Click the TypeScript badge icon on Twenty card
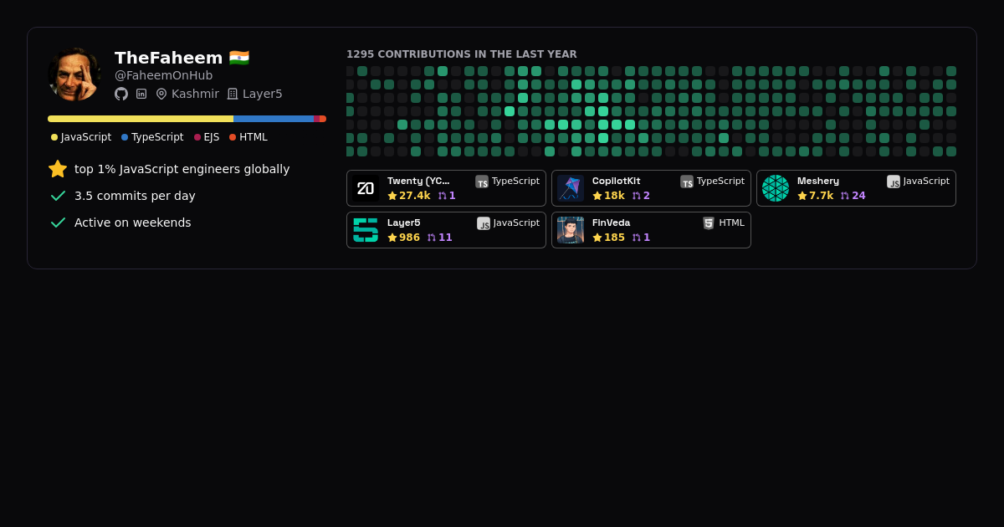The width and height of the screenshot is (1004, 527). (482, 182)
